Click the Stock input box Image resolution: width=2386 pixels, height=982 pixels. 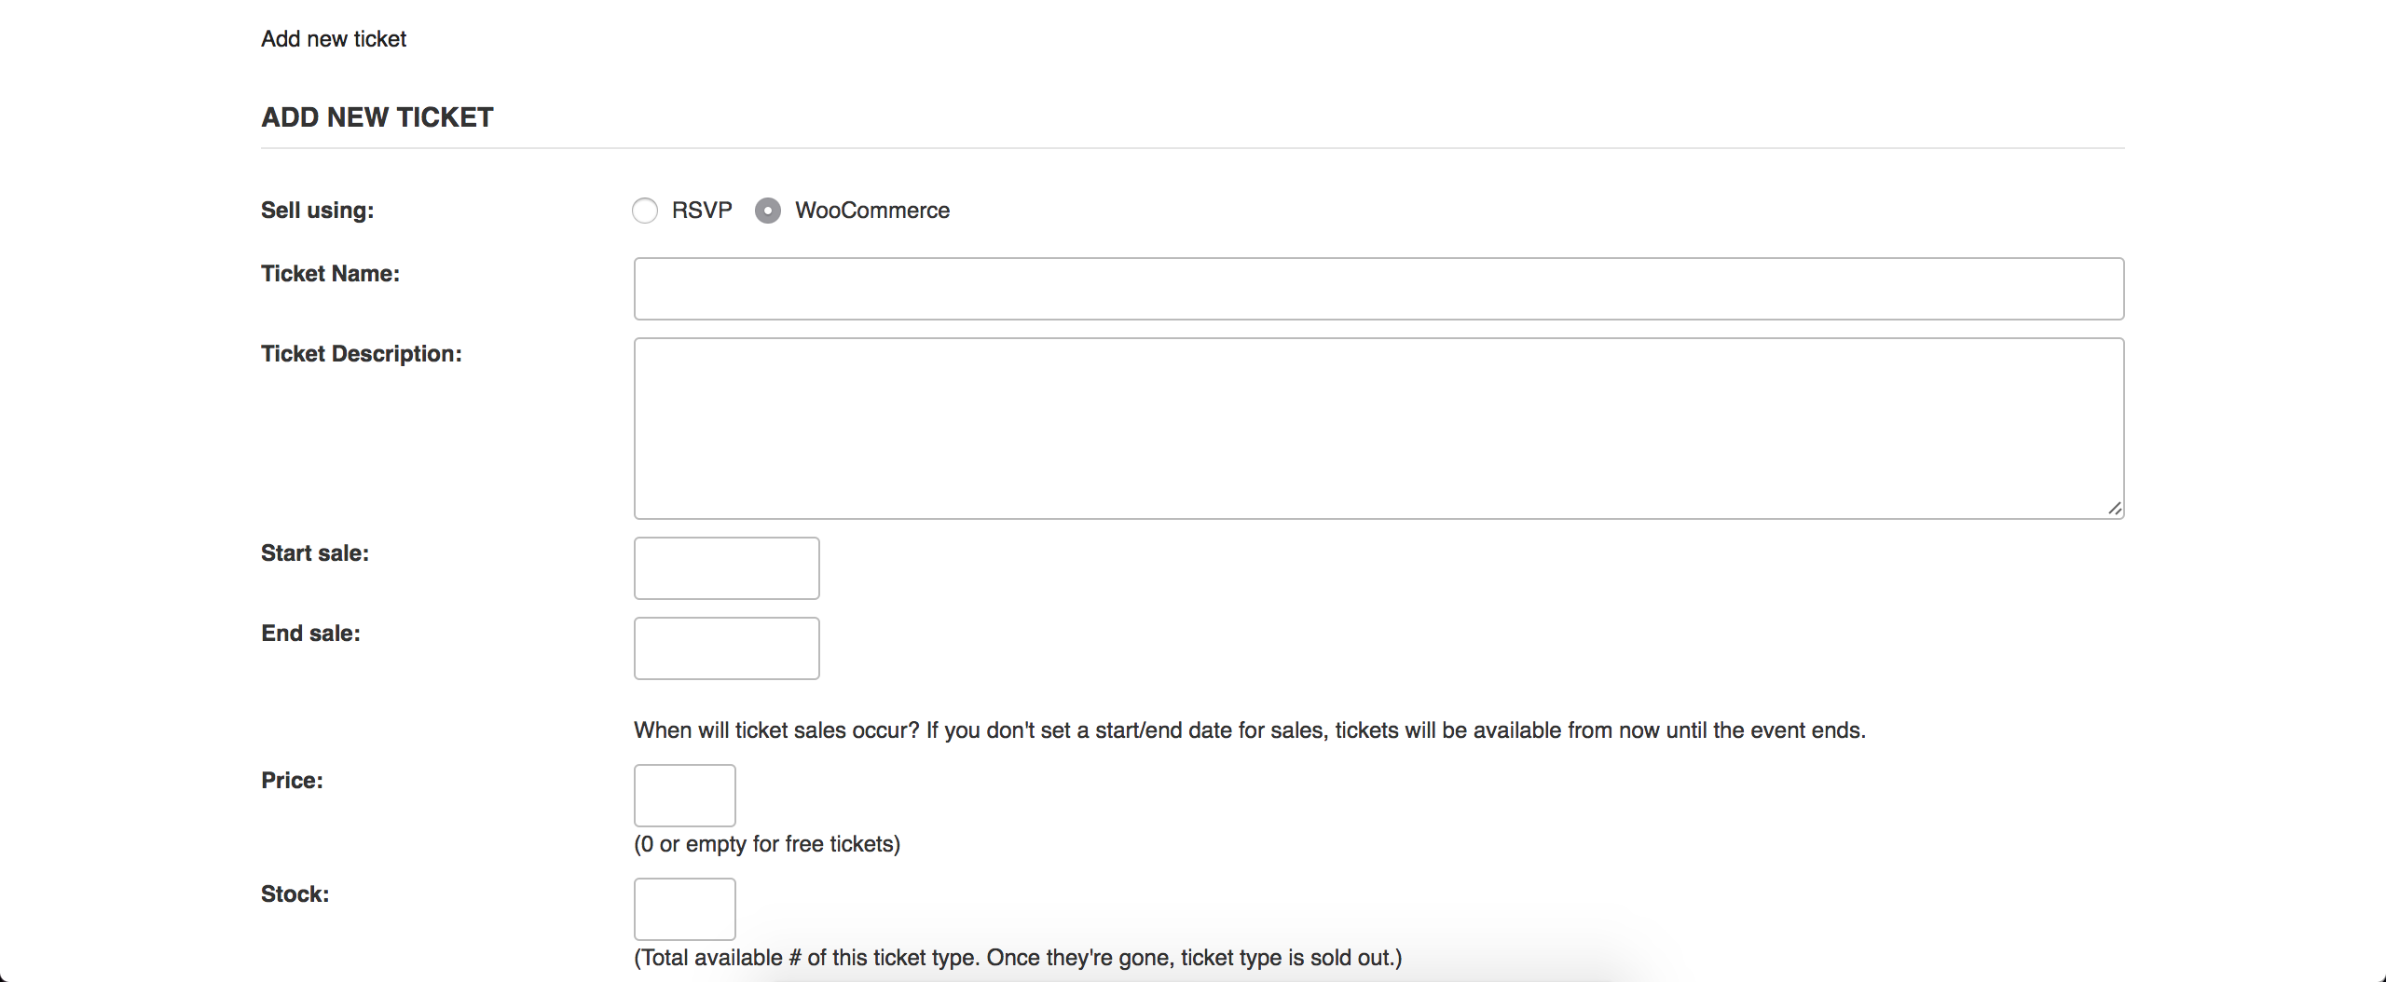[684, 909]
